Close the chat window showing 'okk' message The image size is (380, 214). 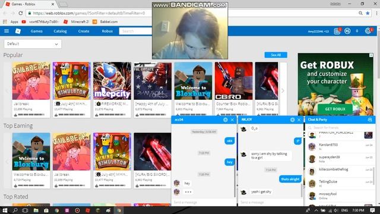(x=232, y=119)
